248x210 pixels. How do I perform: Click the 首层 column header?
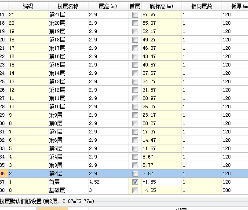point(135,6)
